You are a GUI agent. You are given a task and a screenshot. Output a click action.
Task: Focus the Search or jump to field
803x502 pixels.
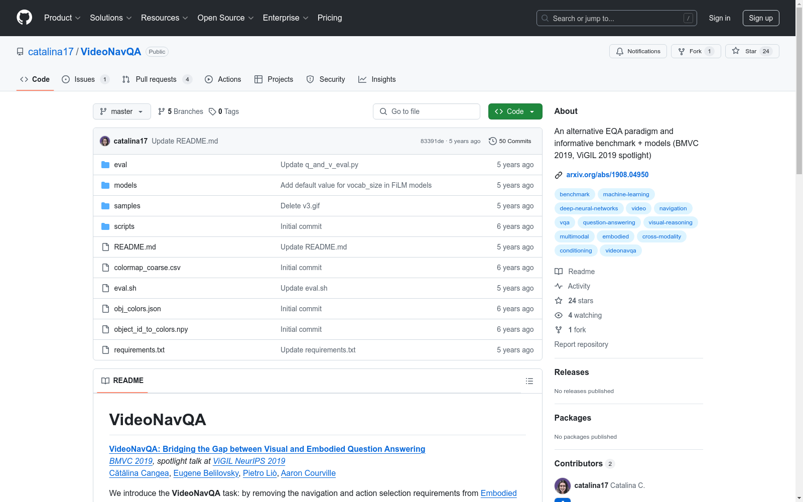617,18
